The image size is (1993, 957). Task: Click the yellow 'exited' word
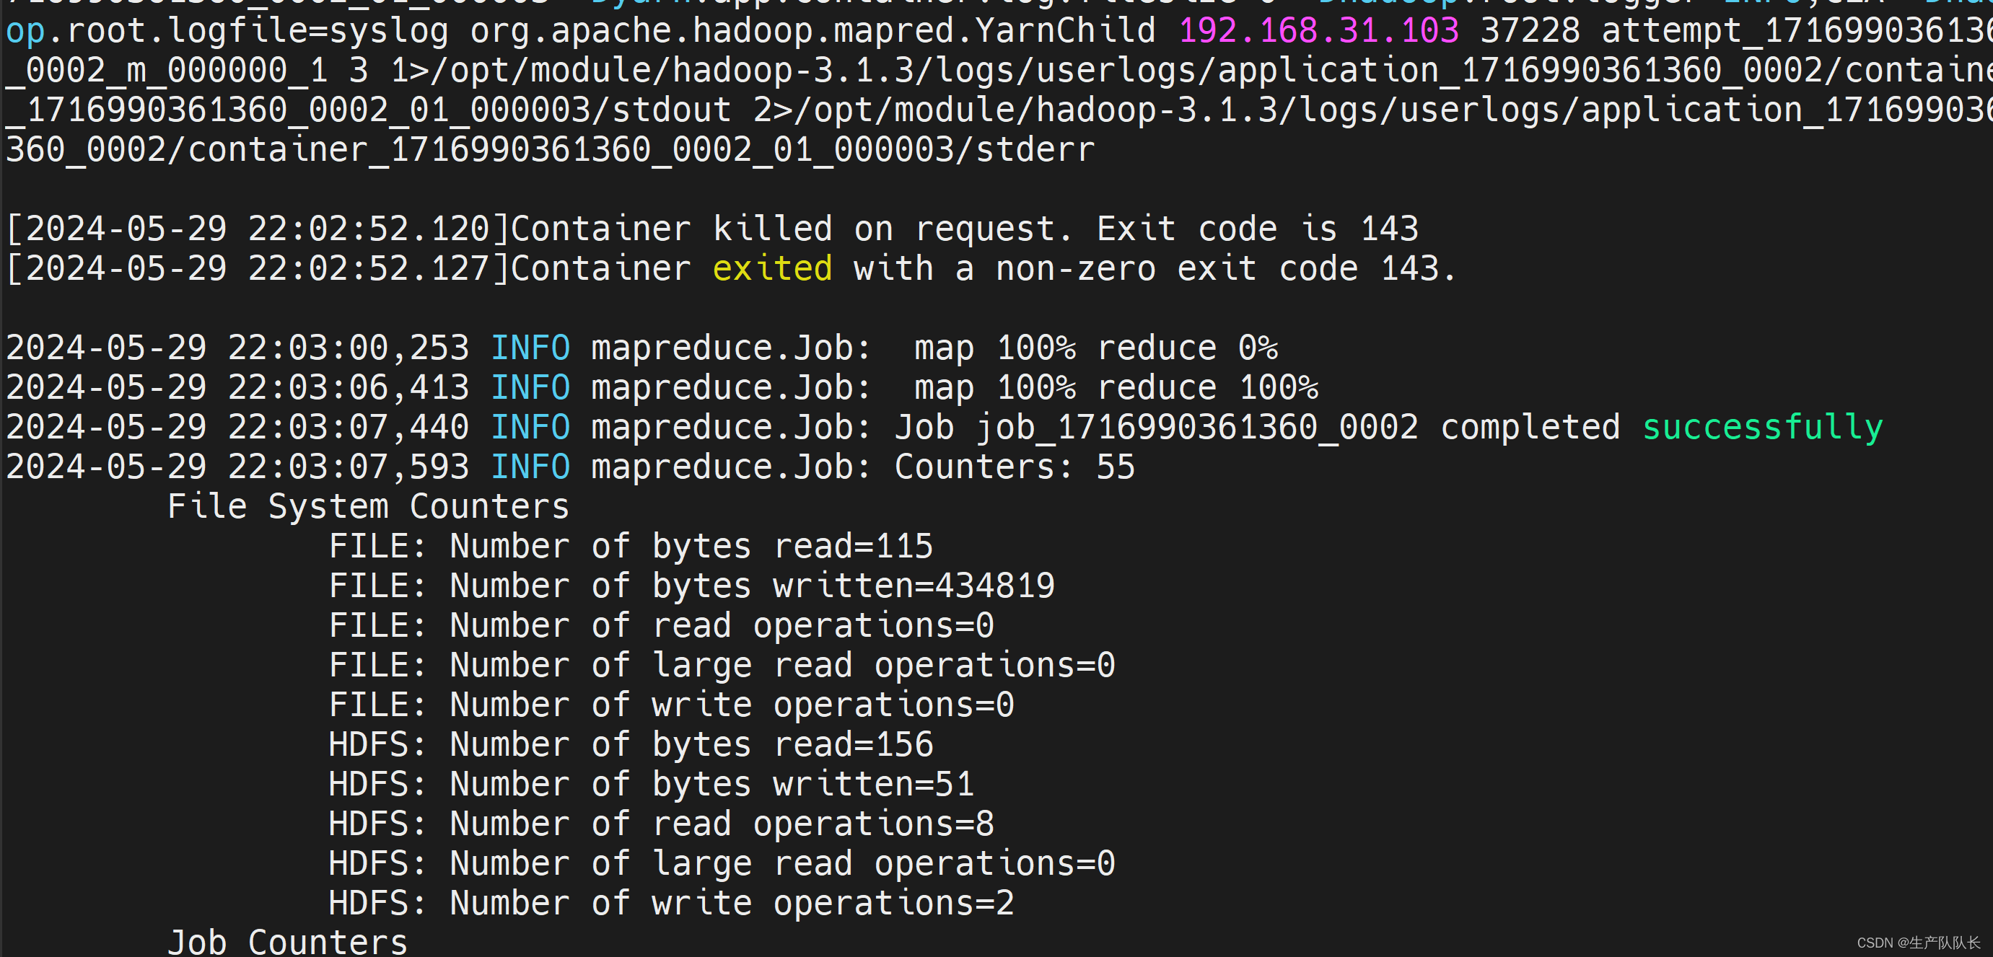[772, 268]
